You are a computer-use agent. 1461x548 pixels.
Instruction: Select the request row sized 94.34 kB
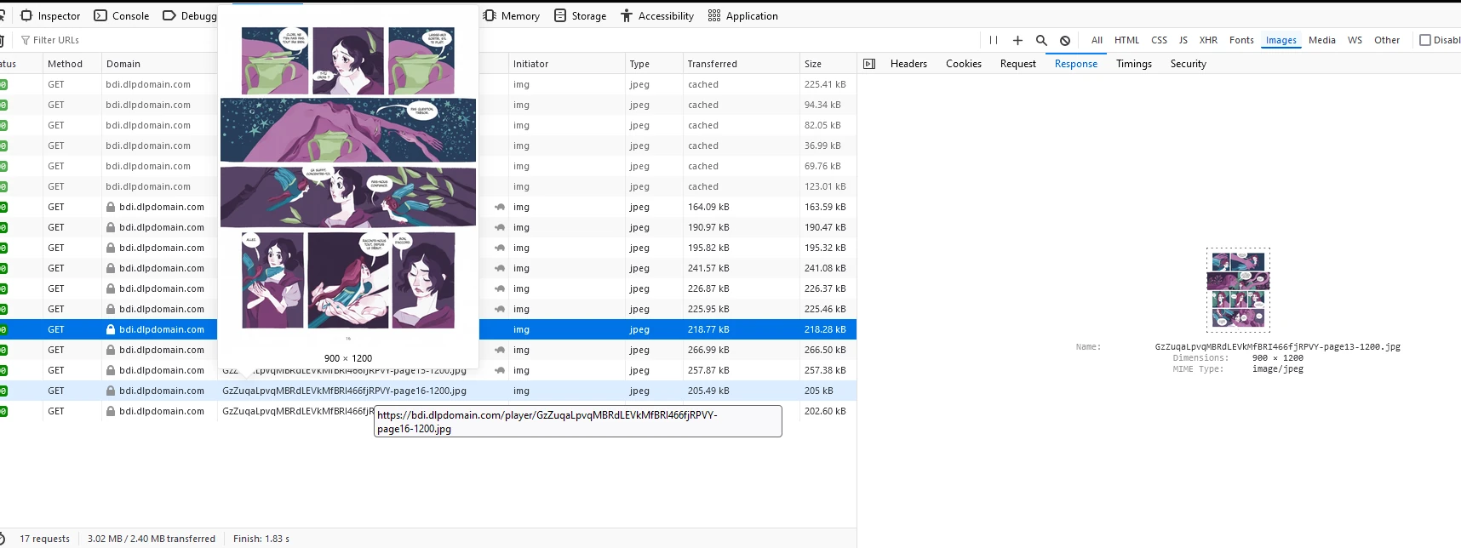tap(428, 105)
